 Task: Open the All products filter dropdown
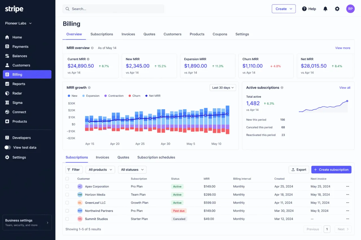click(100, 170)
